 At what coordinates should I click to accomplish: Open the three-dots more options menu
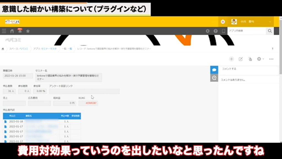271,59
